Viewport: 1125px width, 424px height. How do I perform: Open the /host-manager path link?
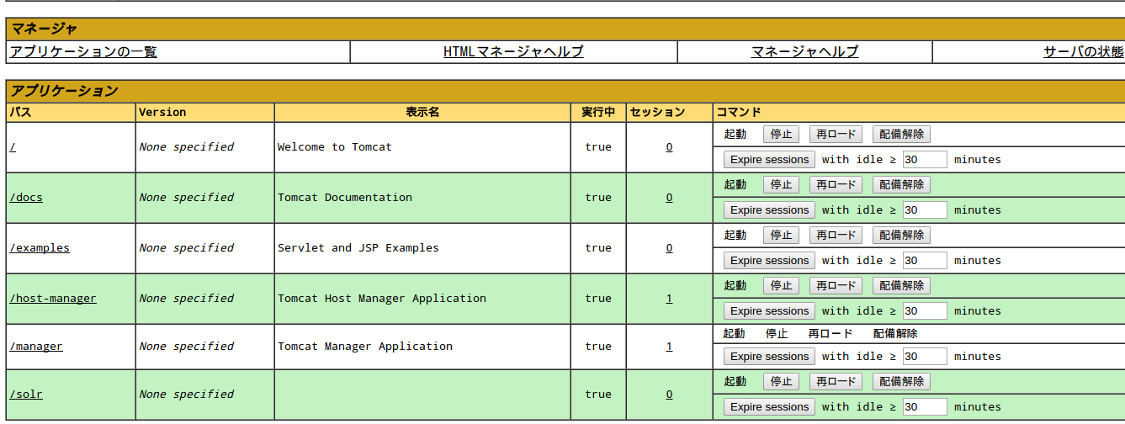tap(53, 299)
